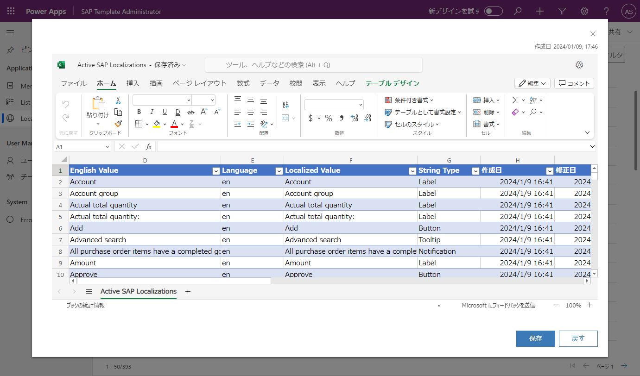The width and height of the screenshot is (640, 376).
Task: Click the Copy icon in clipboard group
Action: tap(118, 112)
